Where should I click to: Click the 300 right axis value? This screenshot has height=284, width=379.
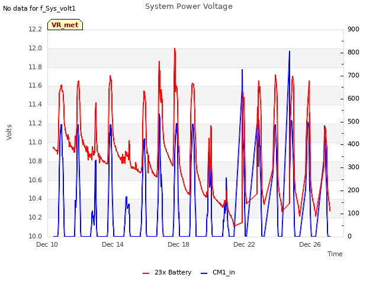point(354,167)
